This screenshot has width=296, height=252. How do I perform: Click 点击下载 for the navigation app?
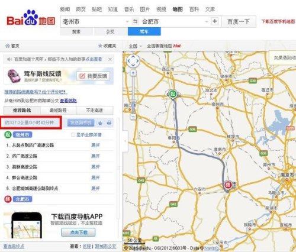tap(78, 232)
